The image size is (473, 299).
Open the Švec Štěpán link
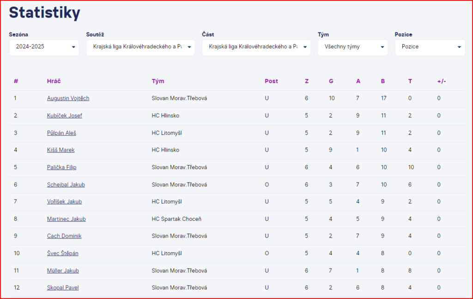pos(62,253)
